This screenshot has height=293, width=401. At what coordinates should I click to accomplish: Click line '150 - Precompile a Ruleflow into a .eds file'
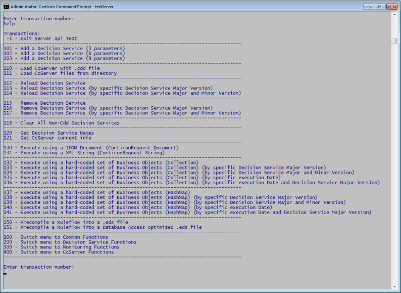click(x=66, y=222)
